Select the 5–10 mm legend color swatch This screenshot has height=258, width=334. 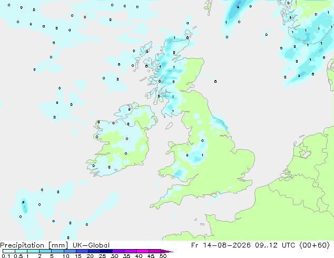(x=57, y=251)
